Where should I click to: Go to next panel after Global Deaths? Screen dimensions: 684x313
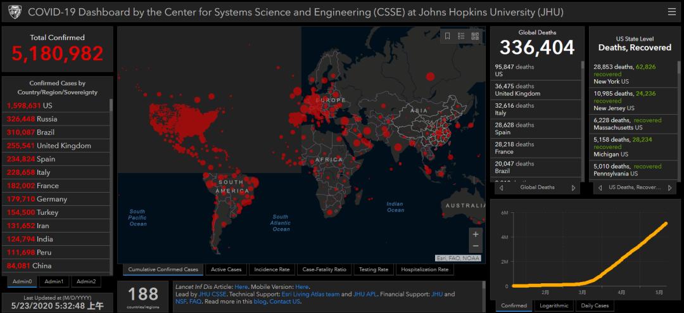[574, 188]
